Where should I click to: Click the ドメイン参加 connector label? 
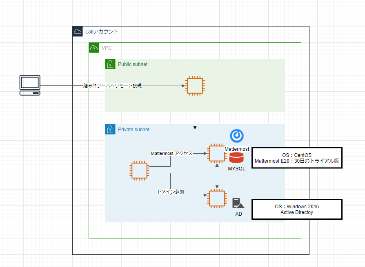pyautogui.click(x=171, y=192)
